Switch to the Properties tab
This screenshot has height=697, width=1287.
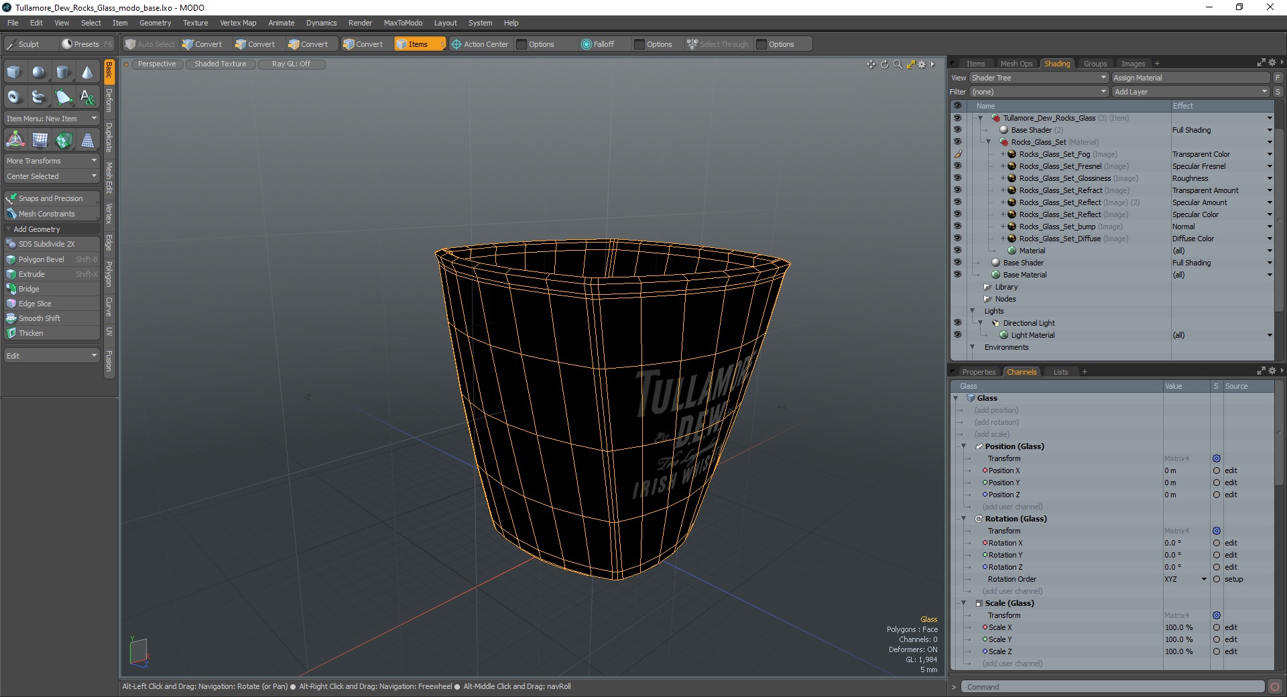[979, 372]
